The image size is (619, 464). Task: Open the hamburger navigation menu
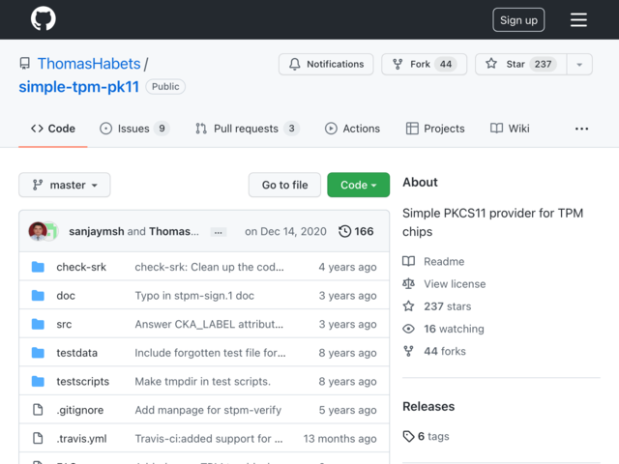[x=578, y=19]
